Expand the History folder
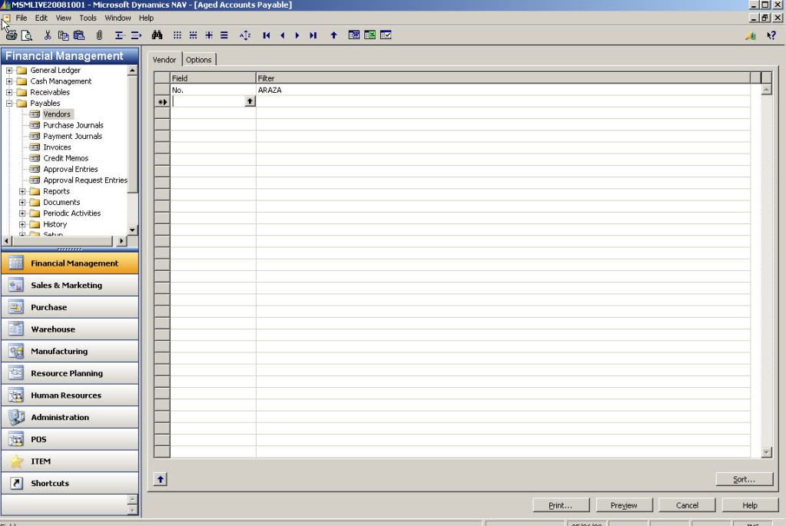The width and height of the screenshot is (786, 526). pyautogui.click(x=22, y=224)
